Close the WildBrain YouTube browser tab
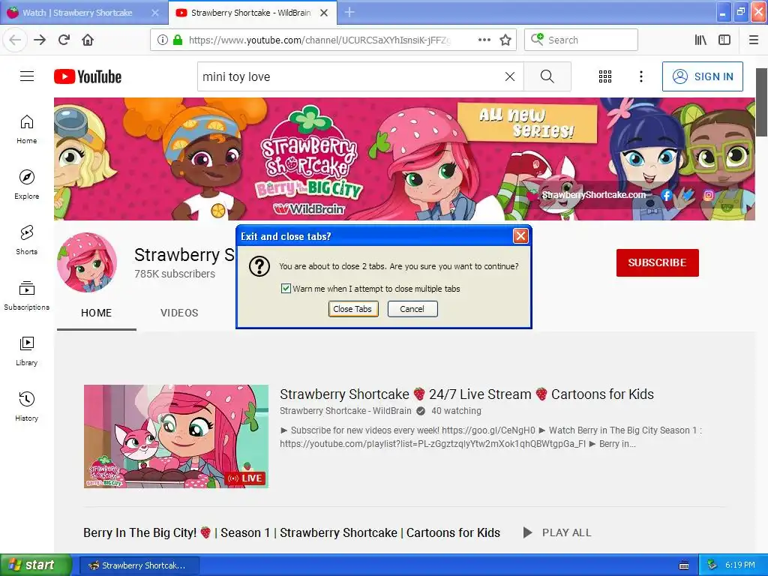Screen dimensions: 768x576 point(324,13)
